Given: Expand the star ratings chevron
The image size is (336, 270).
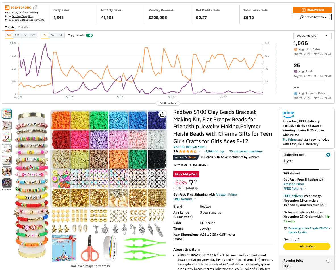Looking at the screenshot, I should point(200,151).
